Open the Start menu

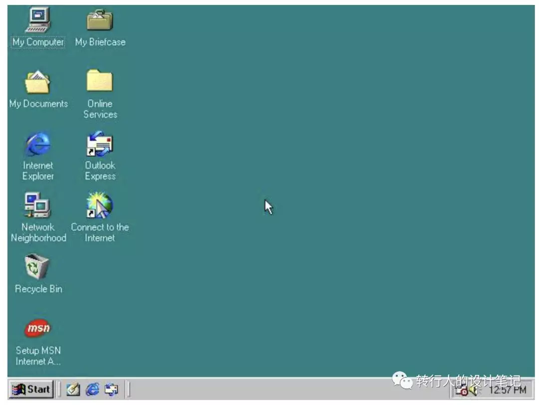click(x=31, y=389)
